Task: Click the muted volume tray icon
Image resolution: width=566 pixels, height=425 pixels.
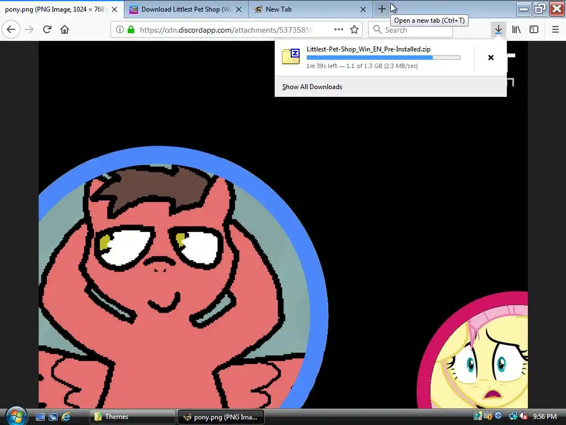Action: click(x=523, y=416)
